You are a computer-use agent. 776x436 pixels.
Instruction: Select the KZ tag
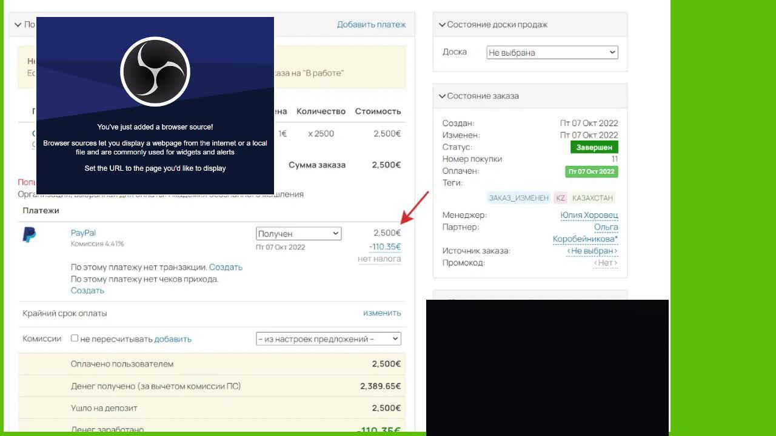(x=561, y=198)
